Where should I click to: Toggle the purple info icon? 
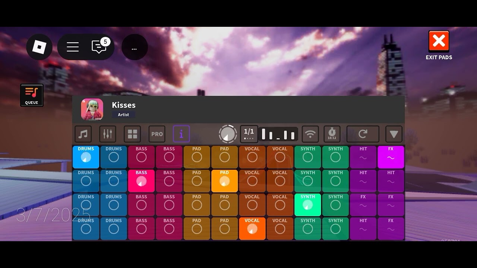[x=181, y=134]
